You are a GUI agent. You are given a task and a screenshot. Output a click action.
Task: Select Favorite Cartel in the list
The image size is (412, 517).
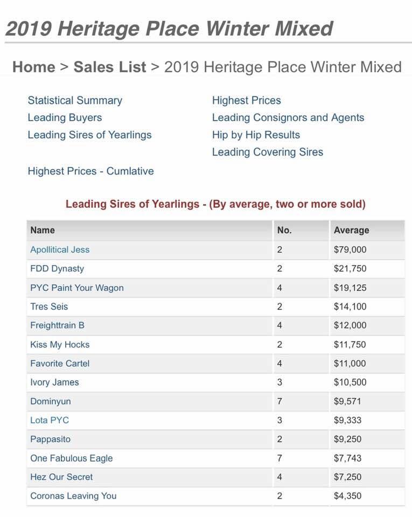60,364
